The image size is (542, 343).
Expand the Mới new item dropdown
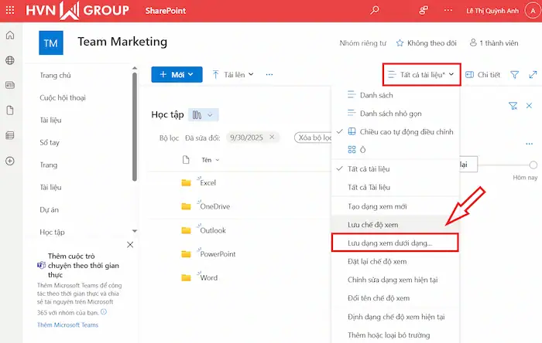tap(177, 75)
